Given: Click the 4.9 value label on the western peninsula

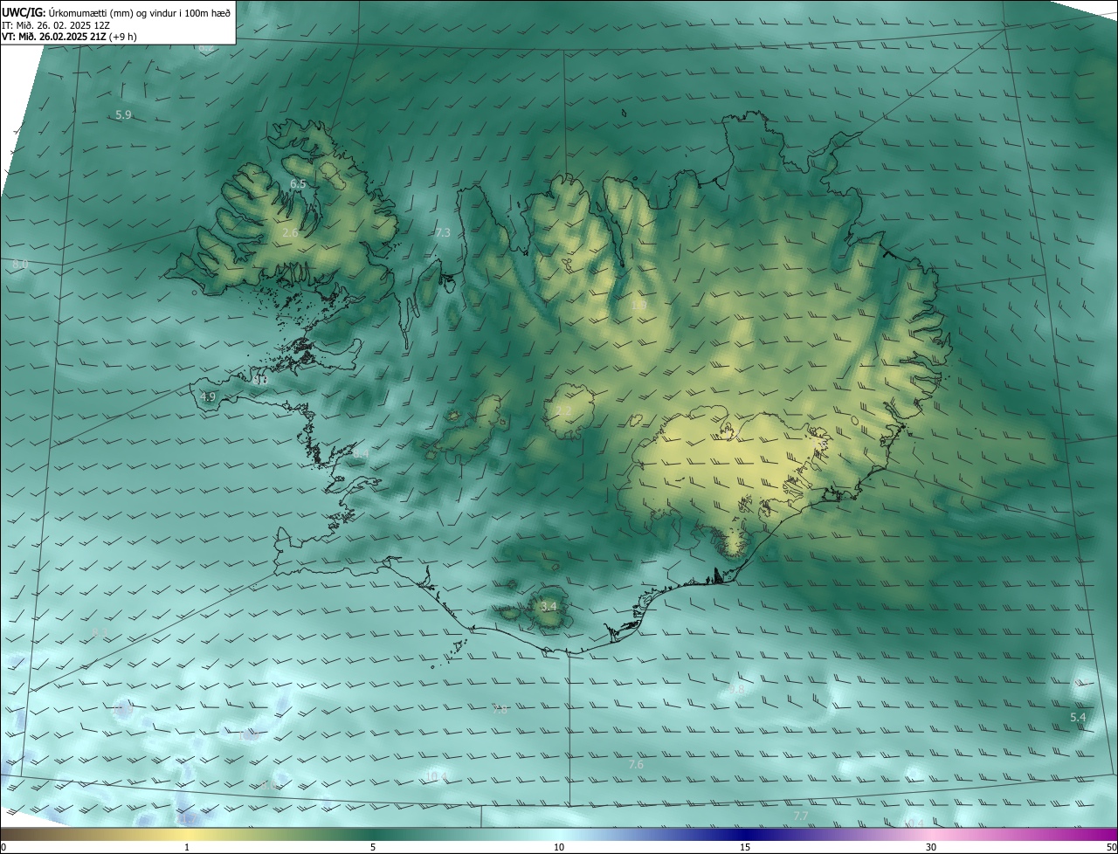Looking at the screenshot, I should tap(208, 396).
